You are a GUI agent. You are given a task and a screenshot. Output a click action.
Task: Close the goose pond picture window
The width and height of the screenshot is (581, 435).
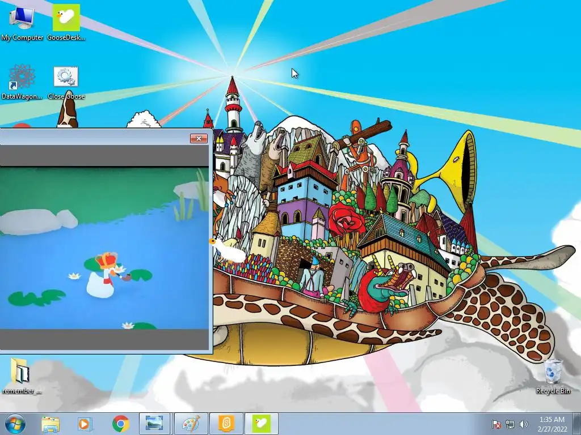[x=199, y=138]
